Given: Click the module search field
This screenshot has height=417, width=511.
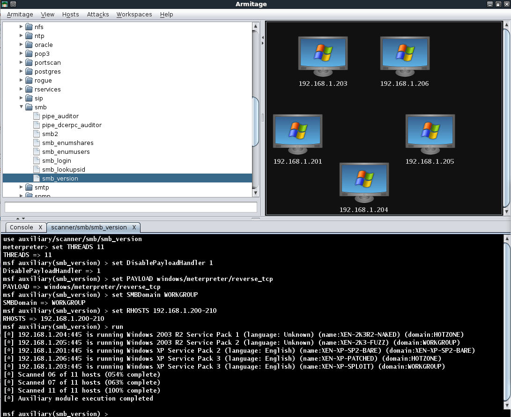Looking at the screenshot, I should 131,207.
